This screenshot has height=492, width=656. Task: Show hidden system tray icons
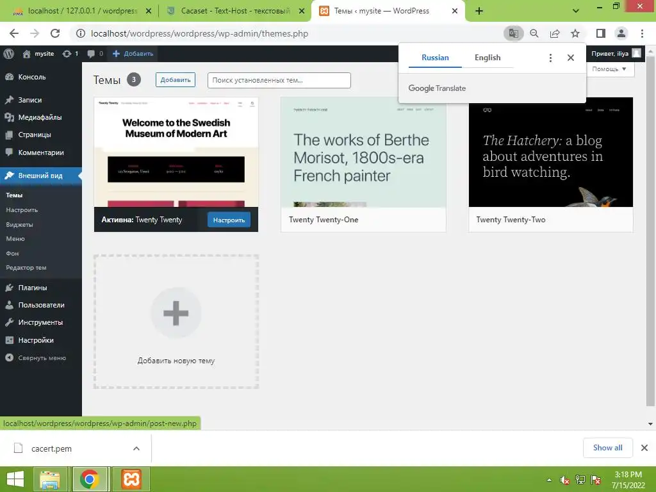[x=549, y=480]
